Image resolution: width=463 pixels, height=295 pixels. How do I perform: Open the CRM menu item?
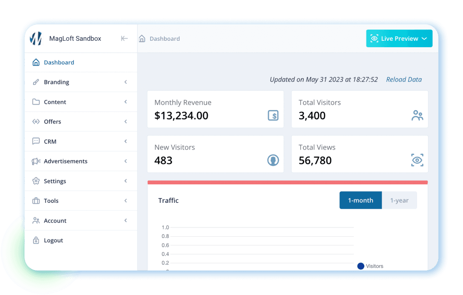pos(50,141)
